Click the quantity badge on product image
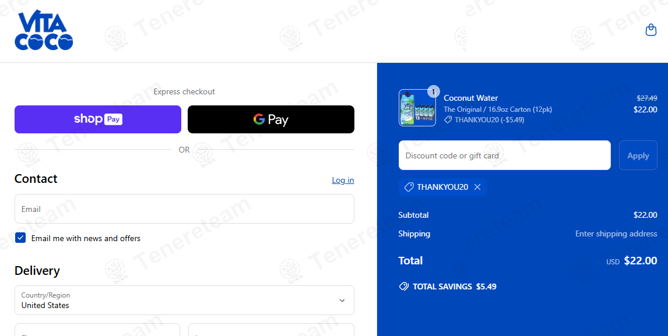 pos(433,91)
